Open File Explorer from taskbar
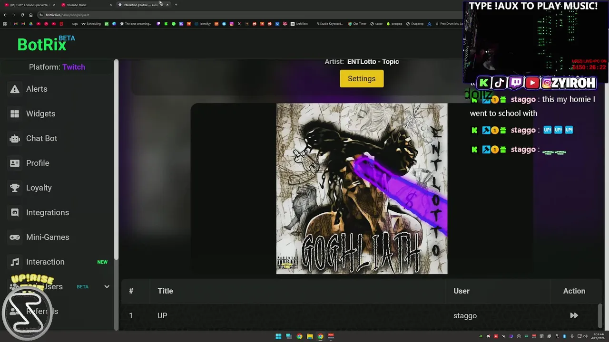This screenshot has width=609, height=342. tap(310, 336)
